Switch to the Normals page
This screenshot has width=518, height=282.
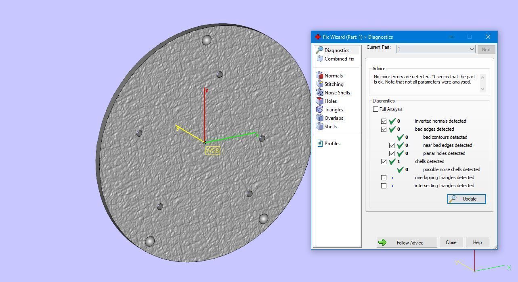[x=333, y=76]
